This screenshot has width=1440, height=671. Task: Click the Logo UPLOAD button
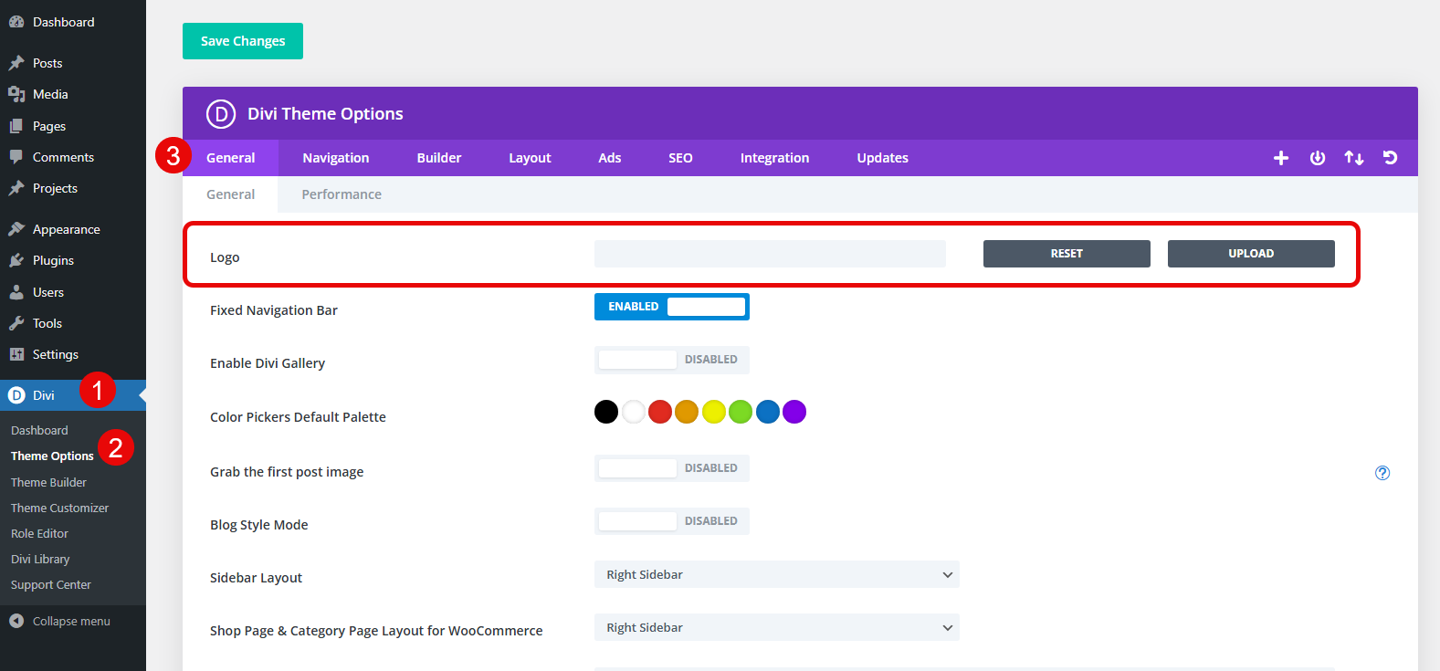pos(1251,254)
